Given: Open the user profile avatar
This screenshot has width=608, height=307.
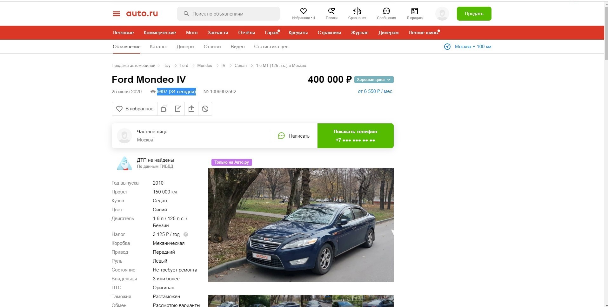Looking at the screenshot, I should pos(442,14).
